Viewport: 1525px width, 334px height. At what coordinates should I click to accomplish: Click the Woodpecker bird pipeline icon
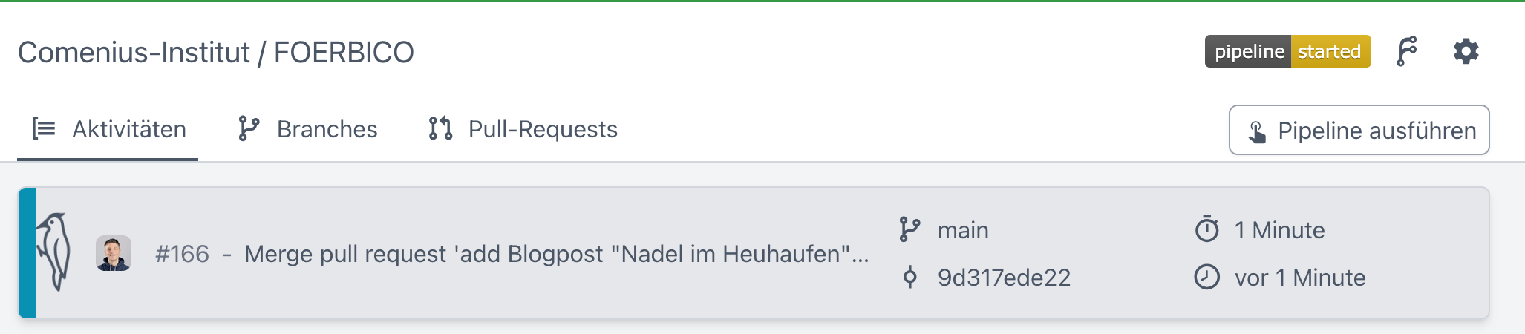[x=56, y=252]
